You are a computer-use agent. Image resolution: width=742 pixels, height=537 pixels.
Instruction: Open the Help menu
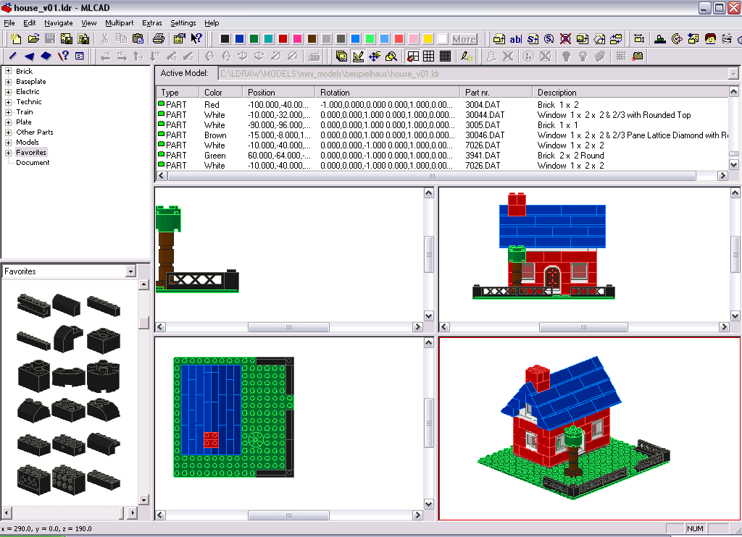[212, 22]
